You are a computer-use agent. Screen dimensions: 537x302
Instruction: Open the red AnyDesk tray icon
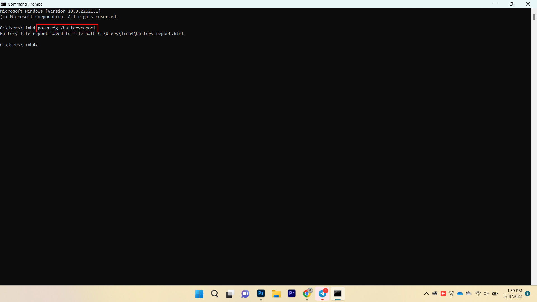pyautogui.click(x=443, y=294)
